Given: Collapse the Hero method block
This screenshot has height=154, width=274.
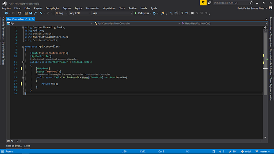Looking at the screenshot, I should [23, 77].
